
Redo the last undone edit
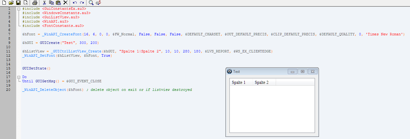click(x=82, y=3)
